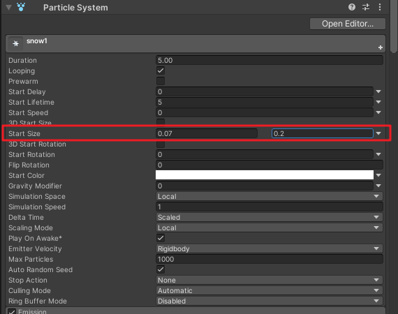Open the Start Delay mode dropdown arrow
Screen dimensions: 398x314
378,91
